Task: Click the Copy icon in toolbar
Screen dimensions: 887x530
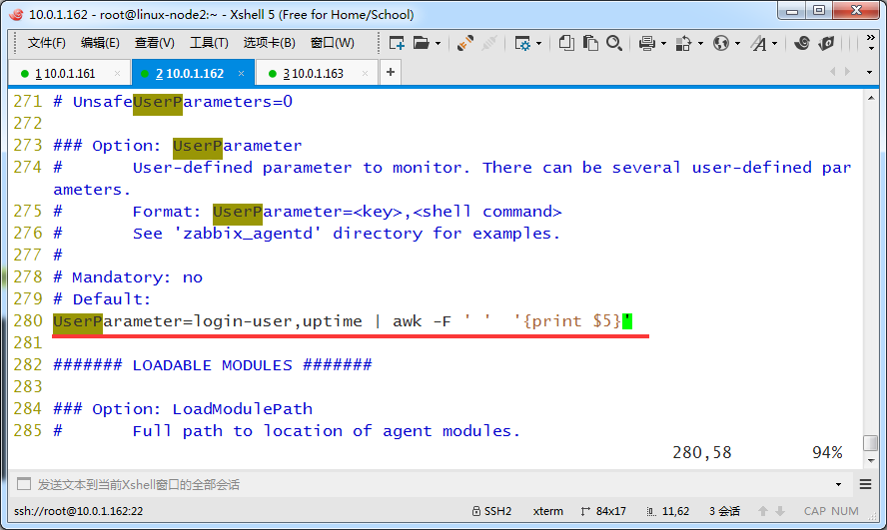Action: coord(566,43)
